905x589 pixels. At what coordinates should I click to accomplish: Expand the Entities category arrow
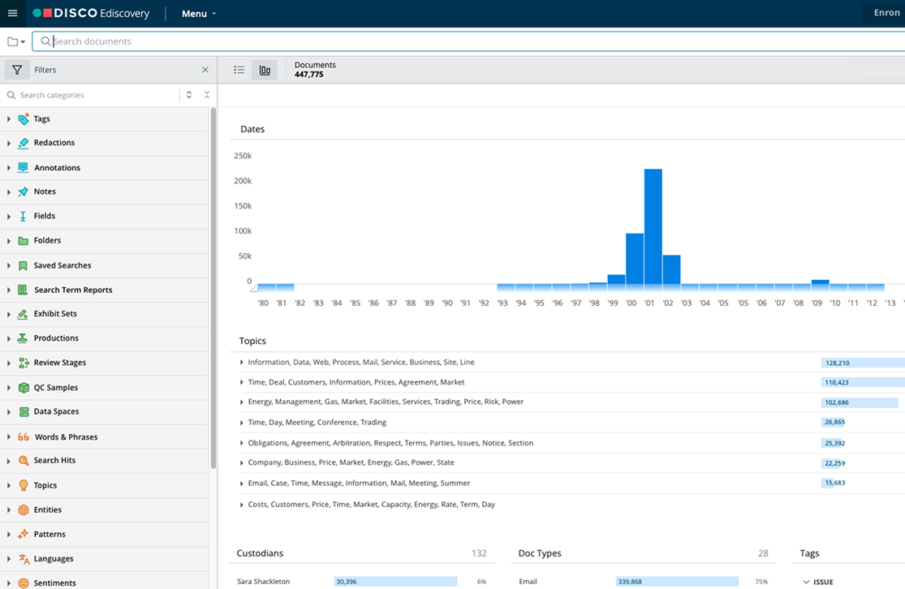pos(9,510)
